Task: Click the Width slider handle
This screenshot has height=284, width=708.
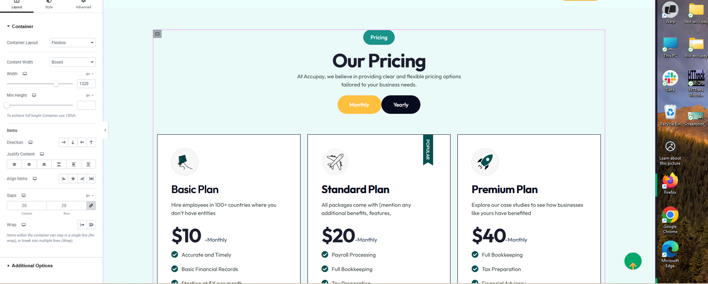Action: pyautogui.click(x=56, y=83)
